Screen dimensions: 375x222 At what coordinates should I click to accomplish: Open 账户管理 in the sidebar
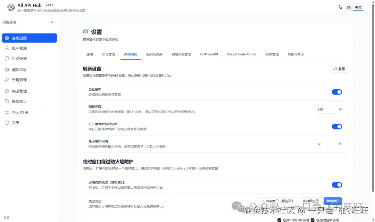coord(29,48)
